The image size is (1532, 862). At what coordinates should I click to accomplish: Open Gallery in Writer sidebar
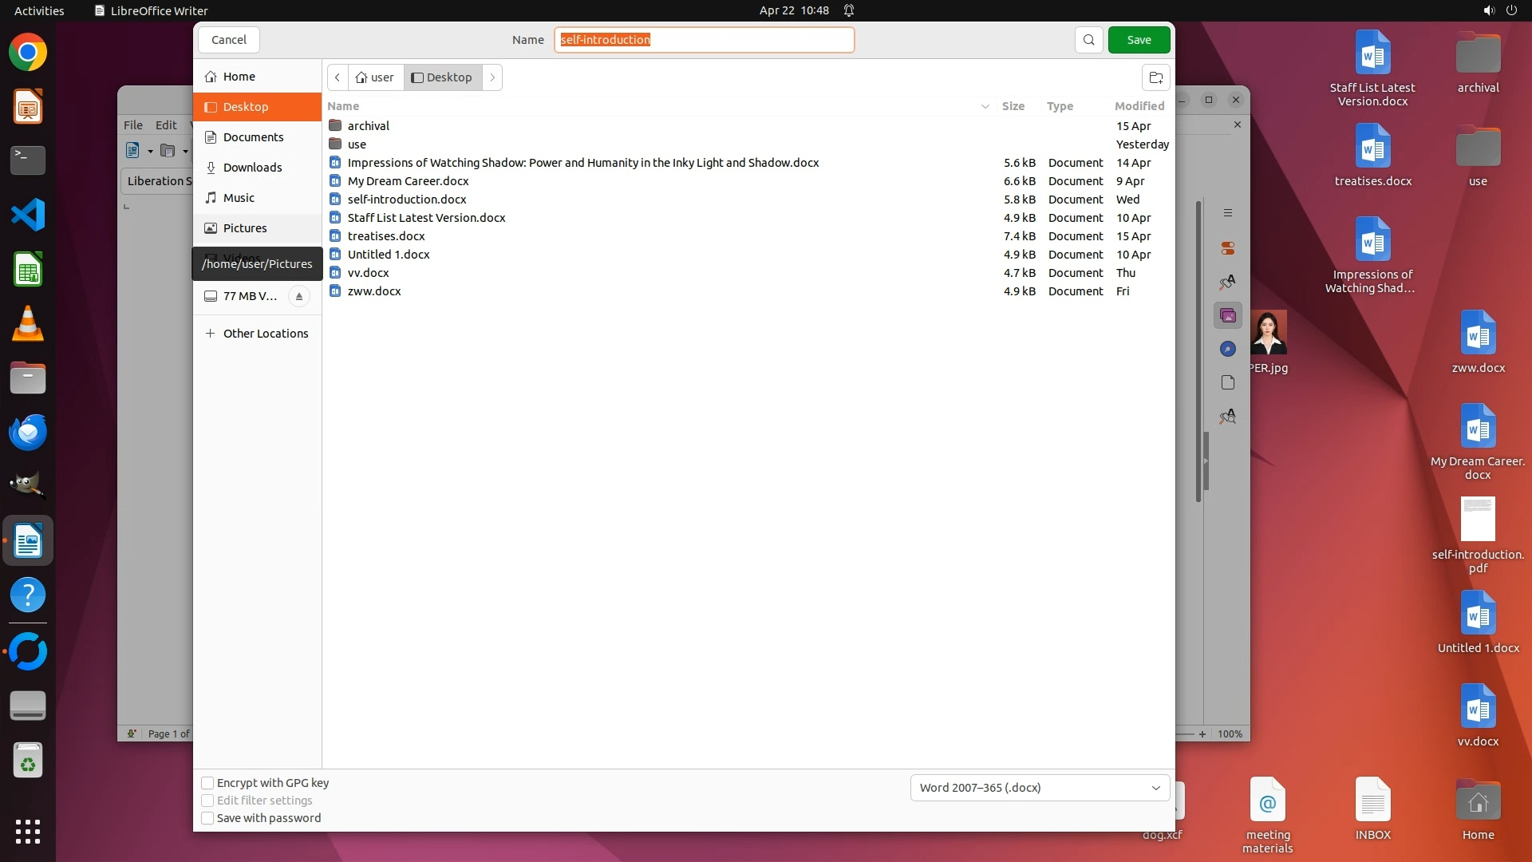point(1228,316)
